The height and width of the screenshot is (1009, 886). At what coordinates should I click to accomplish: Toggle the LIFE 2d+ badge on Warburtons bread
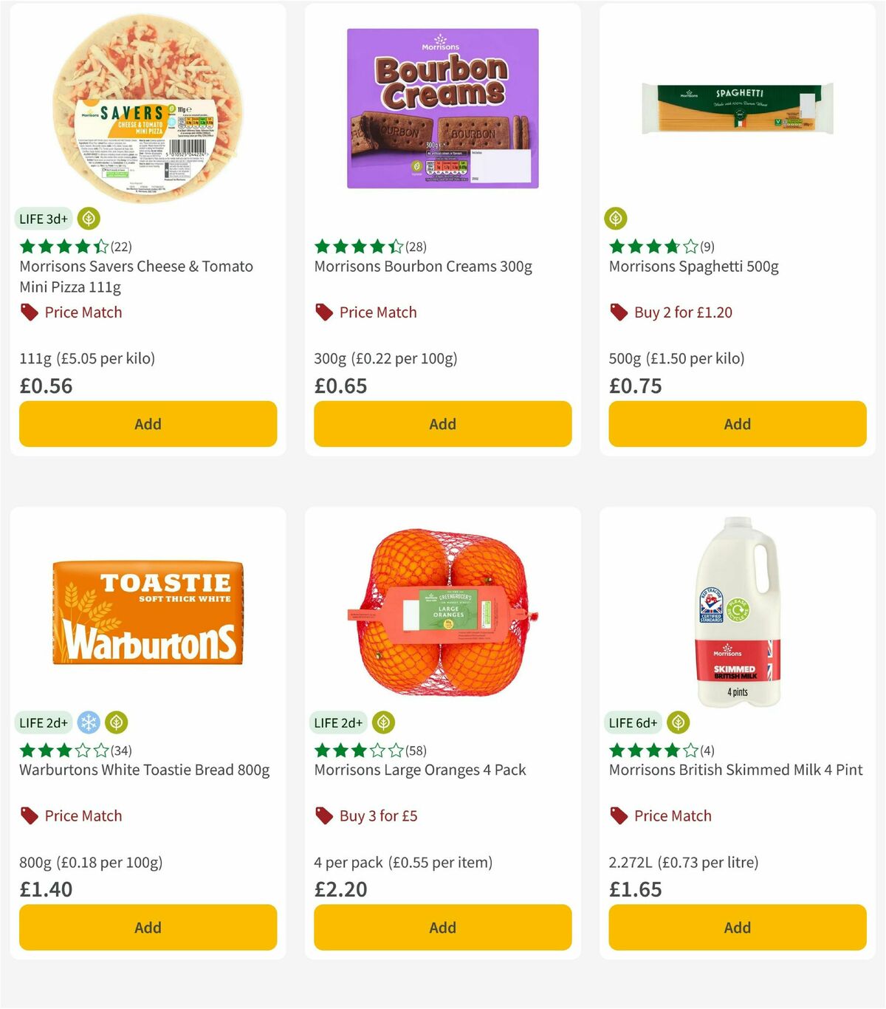coord(44,722)
